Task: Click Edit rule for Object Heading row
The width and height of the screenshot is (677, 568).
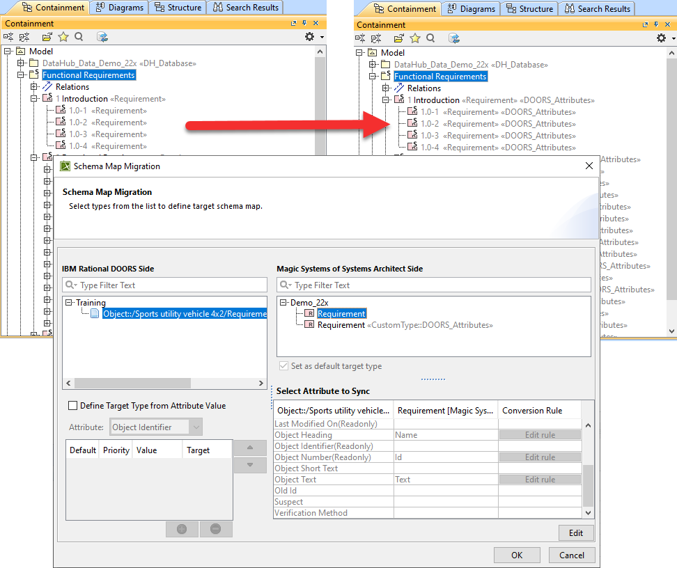Action: click(x=540, y=435)
